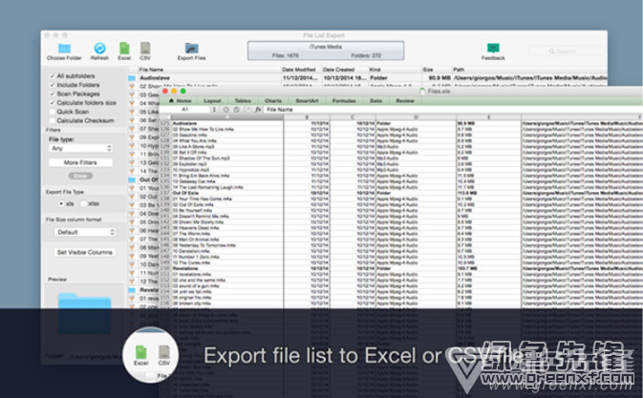
Task: Select the xlsx export type radio
Action: click(x=84, y=203)
